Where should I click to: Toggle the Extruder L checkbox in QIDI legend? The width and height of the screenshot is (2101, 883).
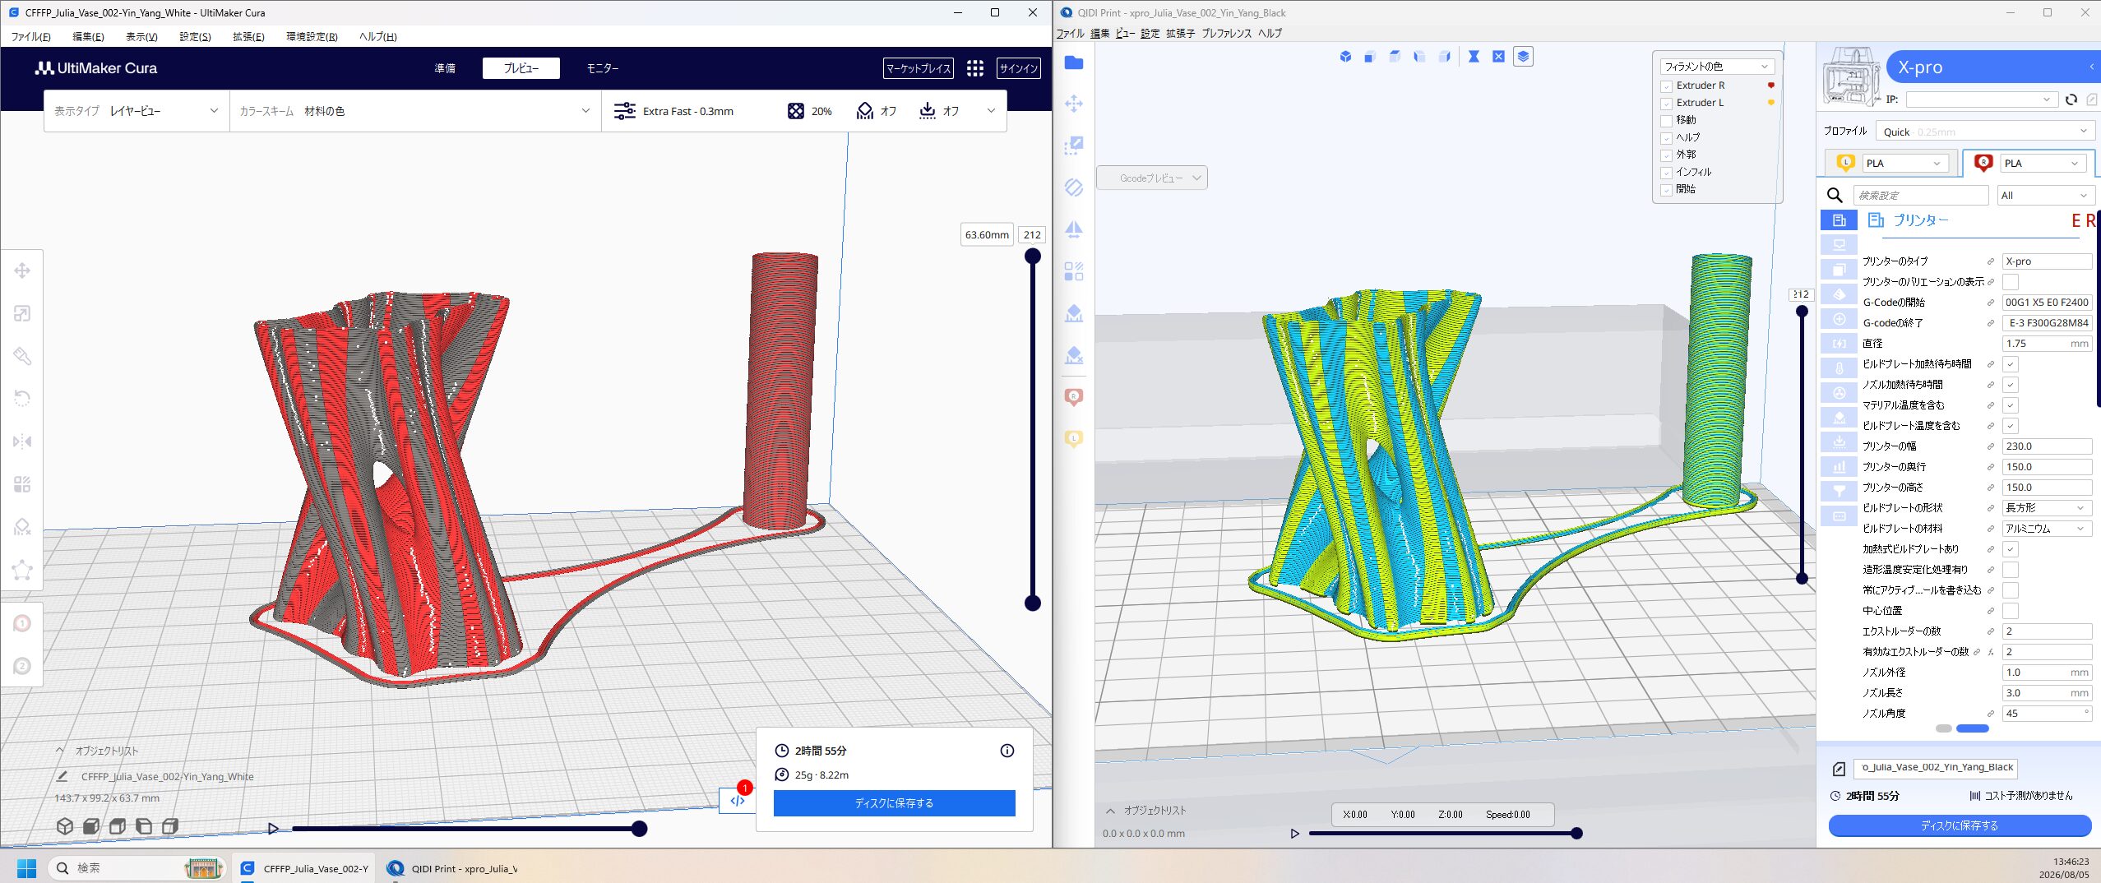(x=1667, y=104)
